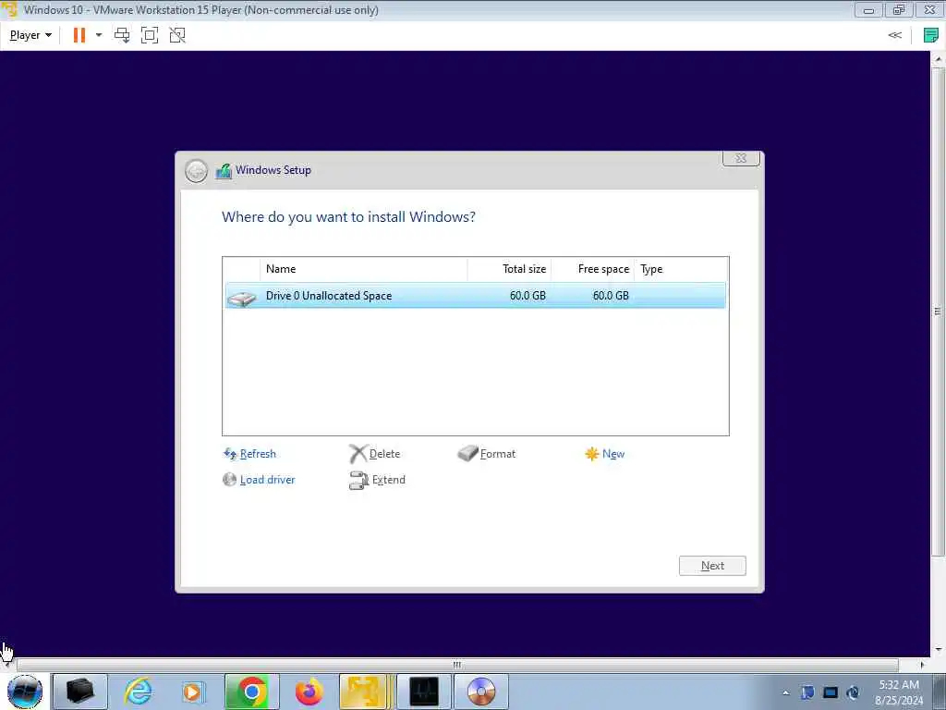Click the Format partition option

[x=498, y=454]
